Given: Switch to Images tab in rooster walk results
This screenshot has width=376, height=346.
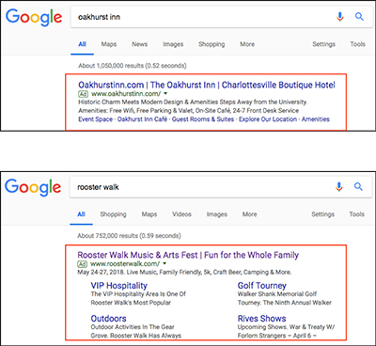Looking at the screenshot, I should [217, 214].
